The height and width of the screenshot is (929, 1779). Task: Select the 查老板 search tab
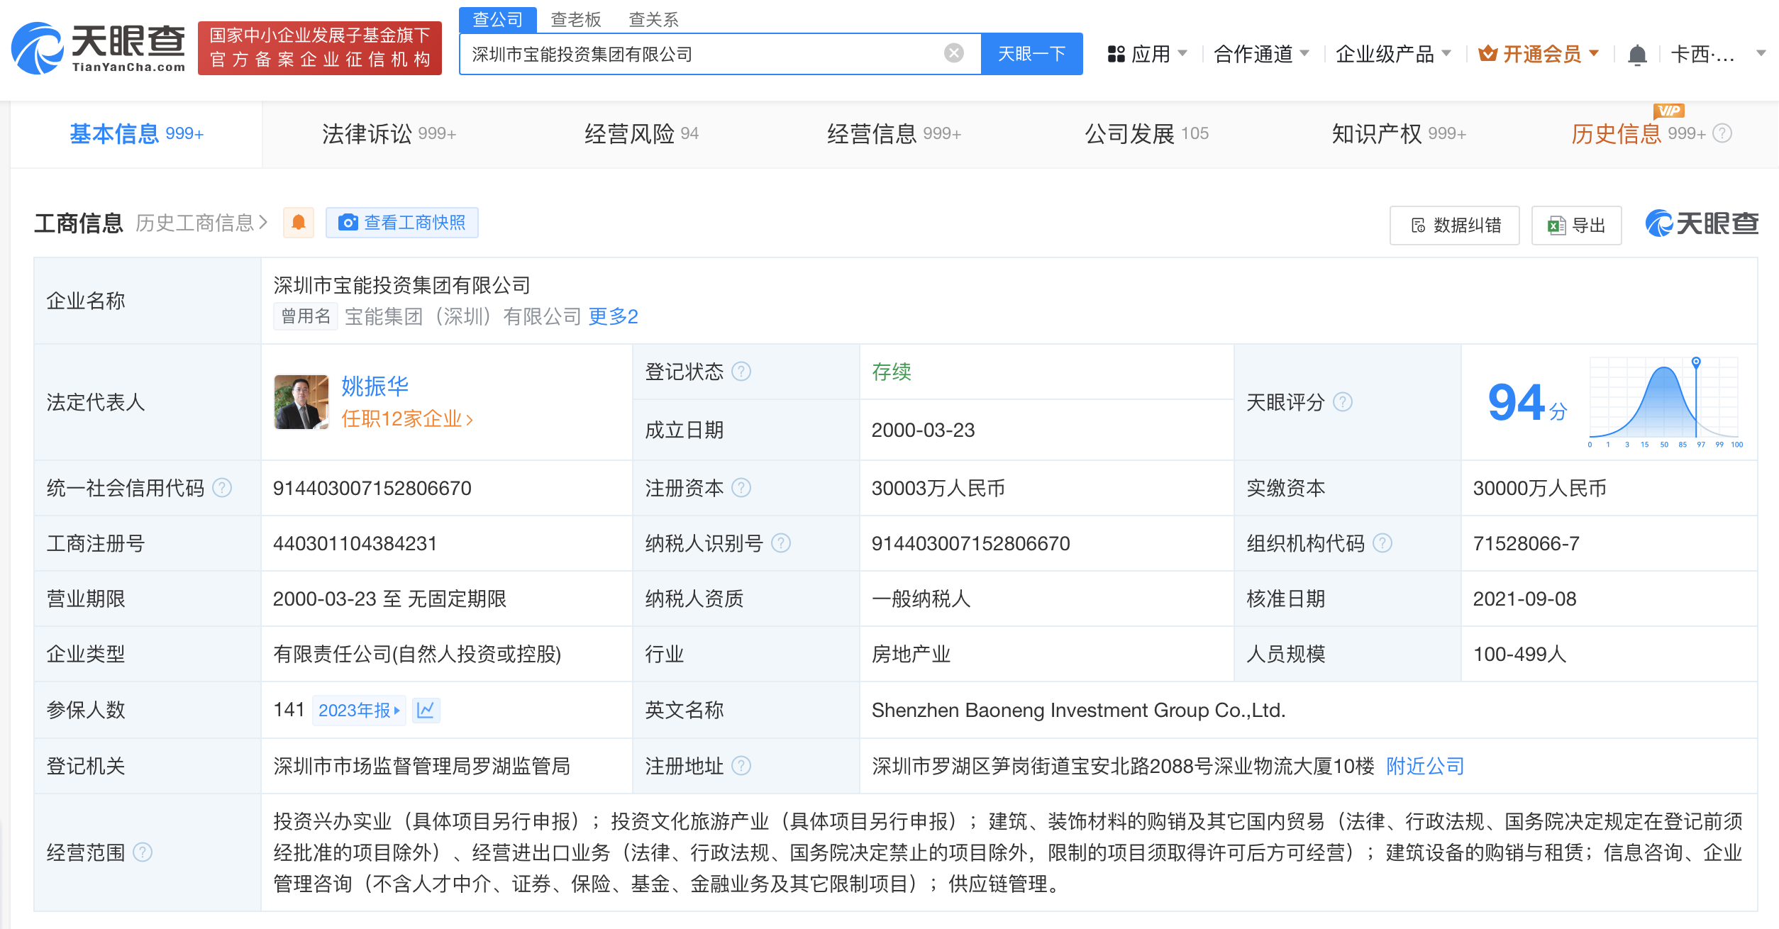(x=576, y=19)
